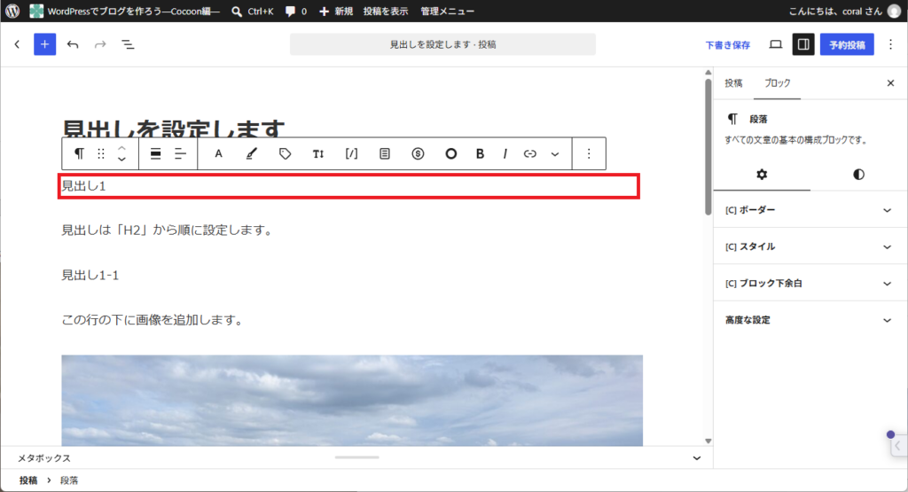Viewport: 908px width, 492px height.
Task: Redo the last edit
Action: (x=100, y=44)
